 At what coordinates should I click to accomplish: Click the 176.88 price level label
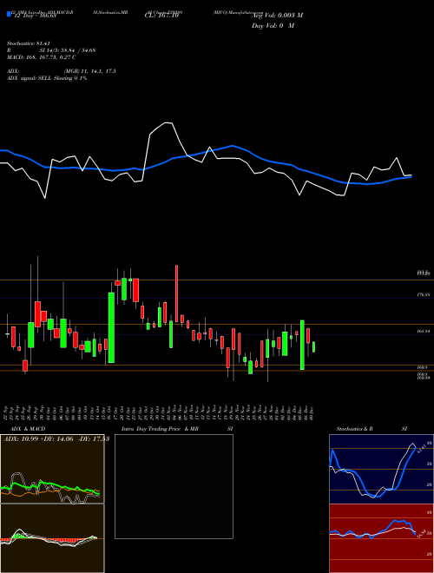click(x=424, y=294)
